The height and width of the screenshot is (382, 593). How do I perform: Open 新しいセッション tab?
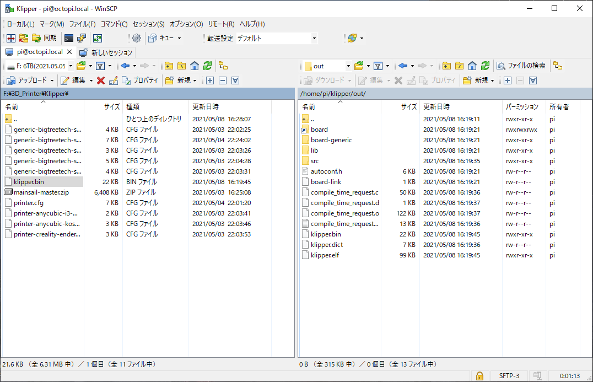pos(106,52)
